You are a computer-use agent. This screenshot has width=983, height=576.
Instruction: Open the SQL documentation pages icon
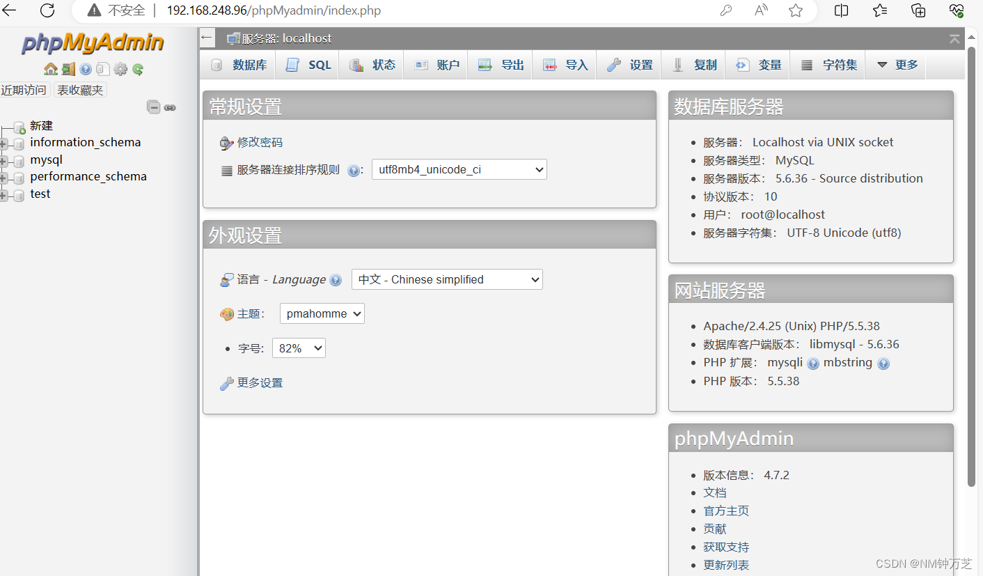(x=103, y=69)
